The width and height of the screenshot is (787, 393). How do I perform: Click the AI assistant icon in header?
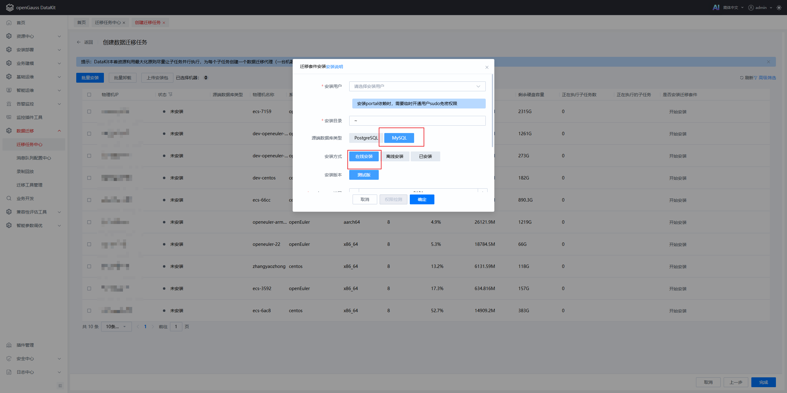coord(716,7)
